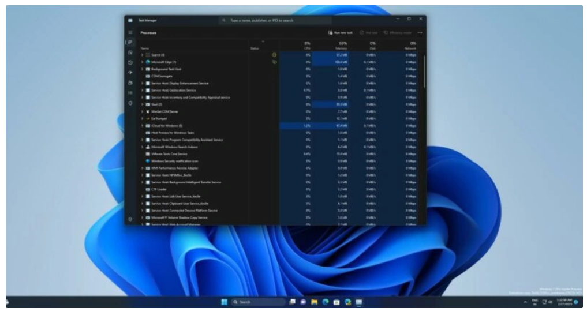Viewport: 587px width, 315px height.
Task: Expand the EarTrumpet process row
Action: [x=142, y=119]
